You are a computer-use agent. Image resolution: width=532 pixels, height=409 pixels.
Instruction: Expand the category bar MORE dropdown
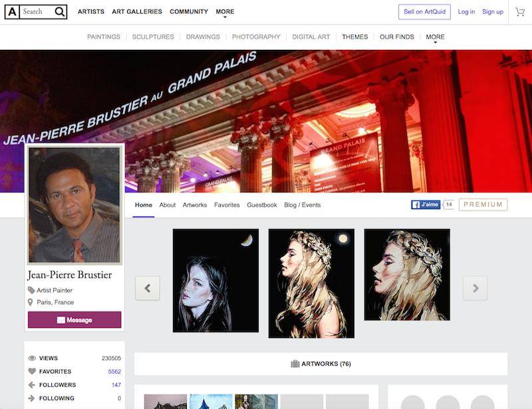435,37
